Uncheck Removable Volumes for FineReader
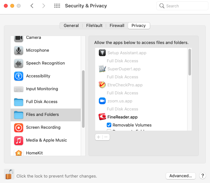The width and height of the screenshot is (210, 183). [x=109, y=125]
